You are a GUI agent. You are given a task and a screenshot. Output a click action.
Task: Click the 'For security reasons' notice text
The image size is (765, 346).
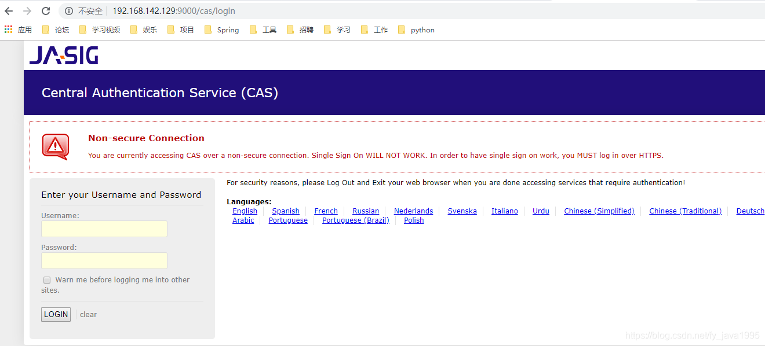point(456,183)
